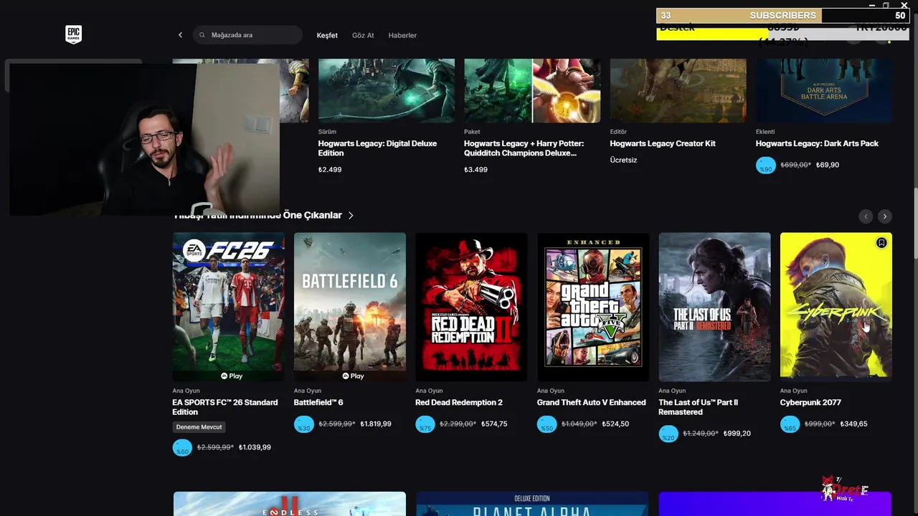Click the %30 discount badge for Battlefield 6

(x=303, y=424)
